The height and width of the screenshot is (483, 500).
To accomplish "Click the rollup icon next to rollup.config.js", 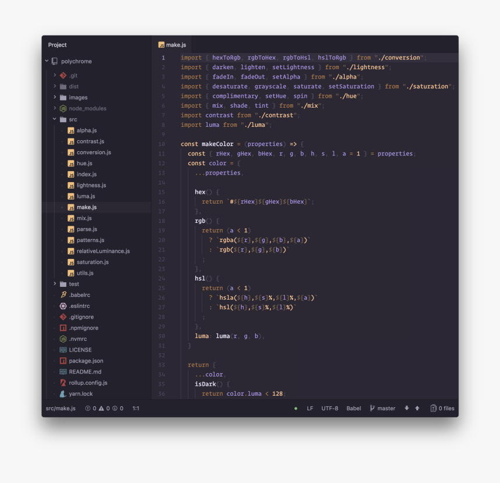I will 63,383.
